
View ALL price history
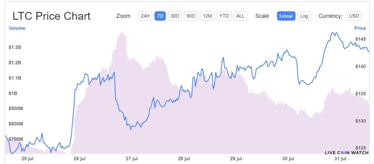240,16
